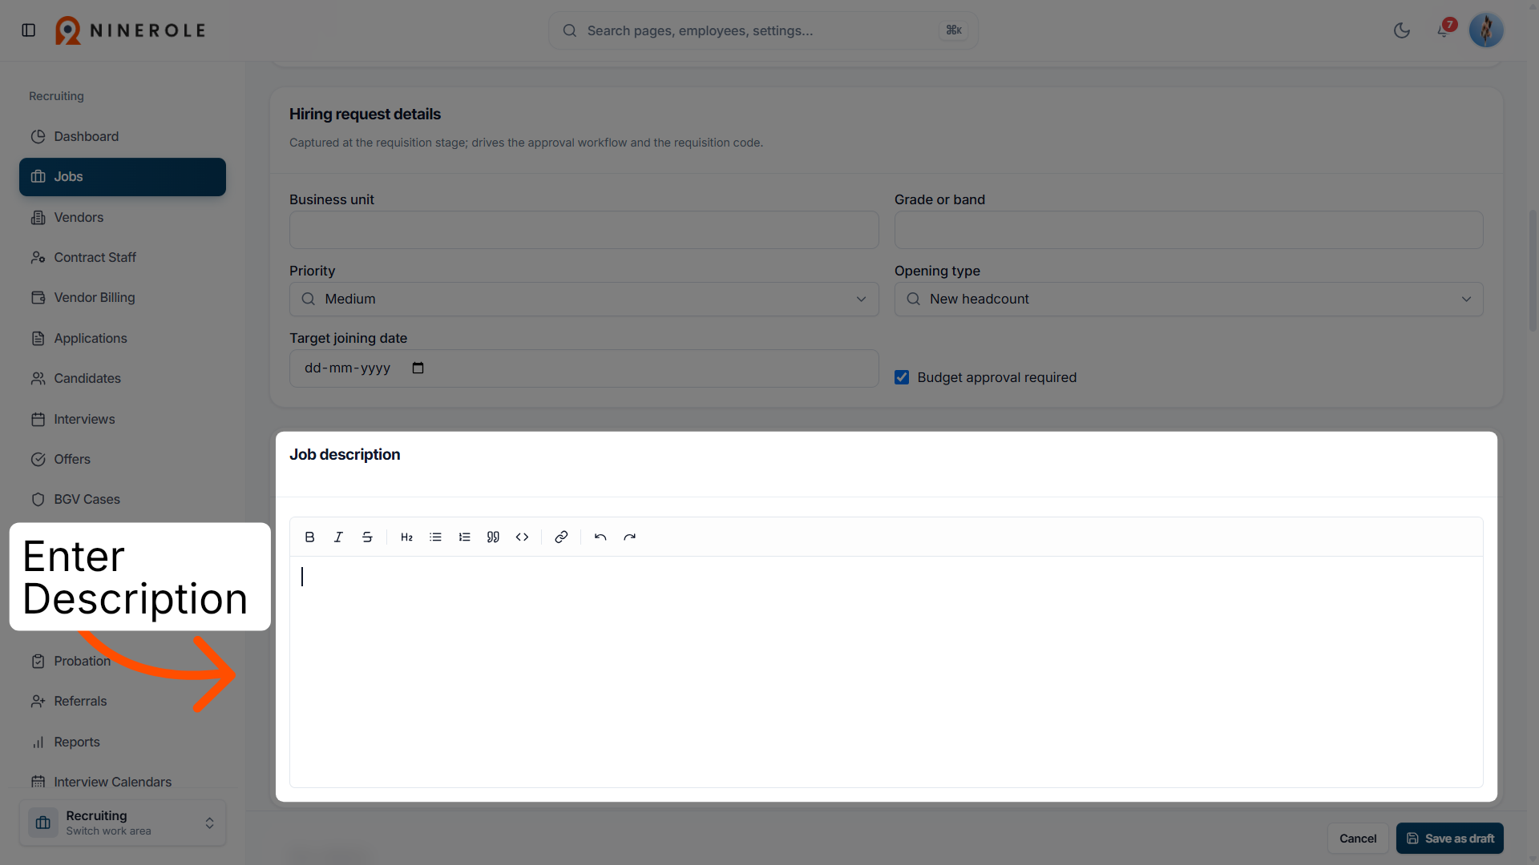Insert numbered list
This screenshot has height=865, width=1539.
464,537
